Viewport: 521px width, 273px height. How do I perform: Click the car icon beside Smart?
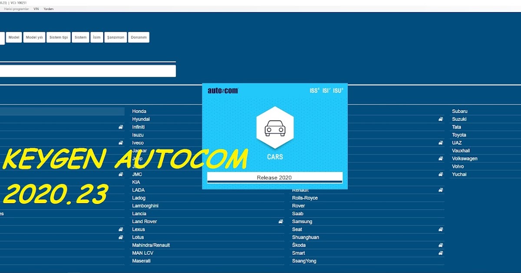pos(441,253)
